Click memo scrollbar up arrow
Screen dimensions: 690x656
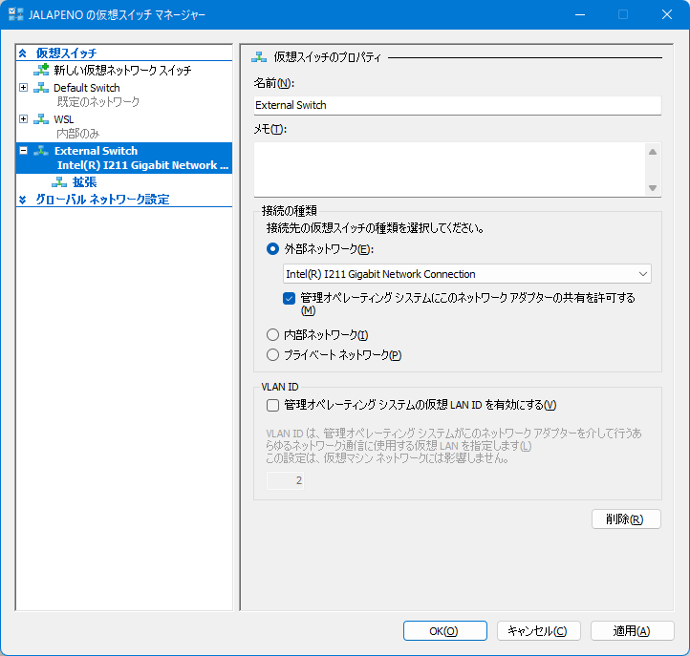[653, 152]
